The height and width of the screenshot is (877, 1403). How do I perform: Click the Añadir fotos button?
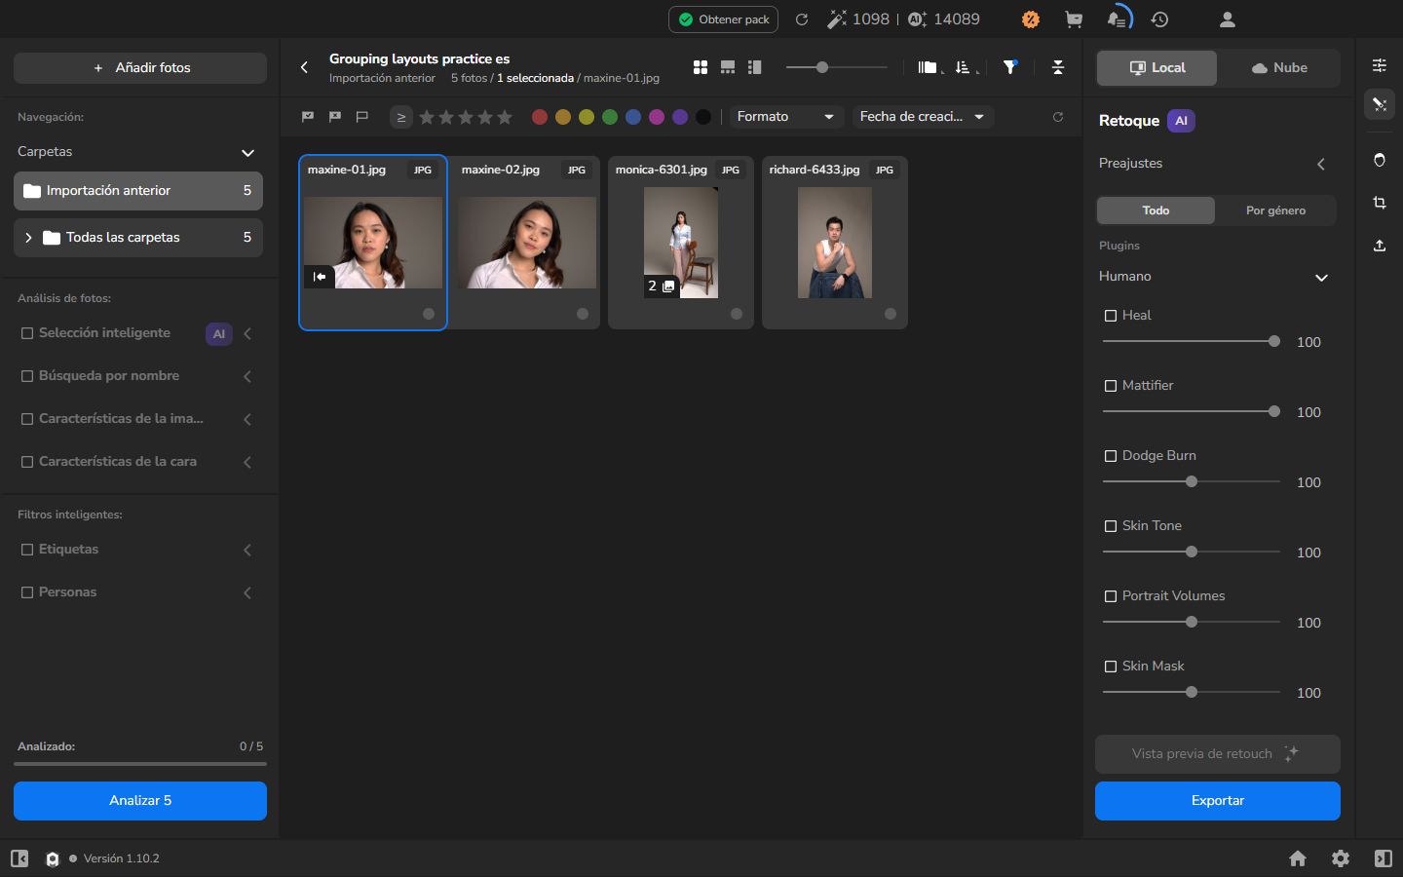click(140, 68)
